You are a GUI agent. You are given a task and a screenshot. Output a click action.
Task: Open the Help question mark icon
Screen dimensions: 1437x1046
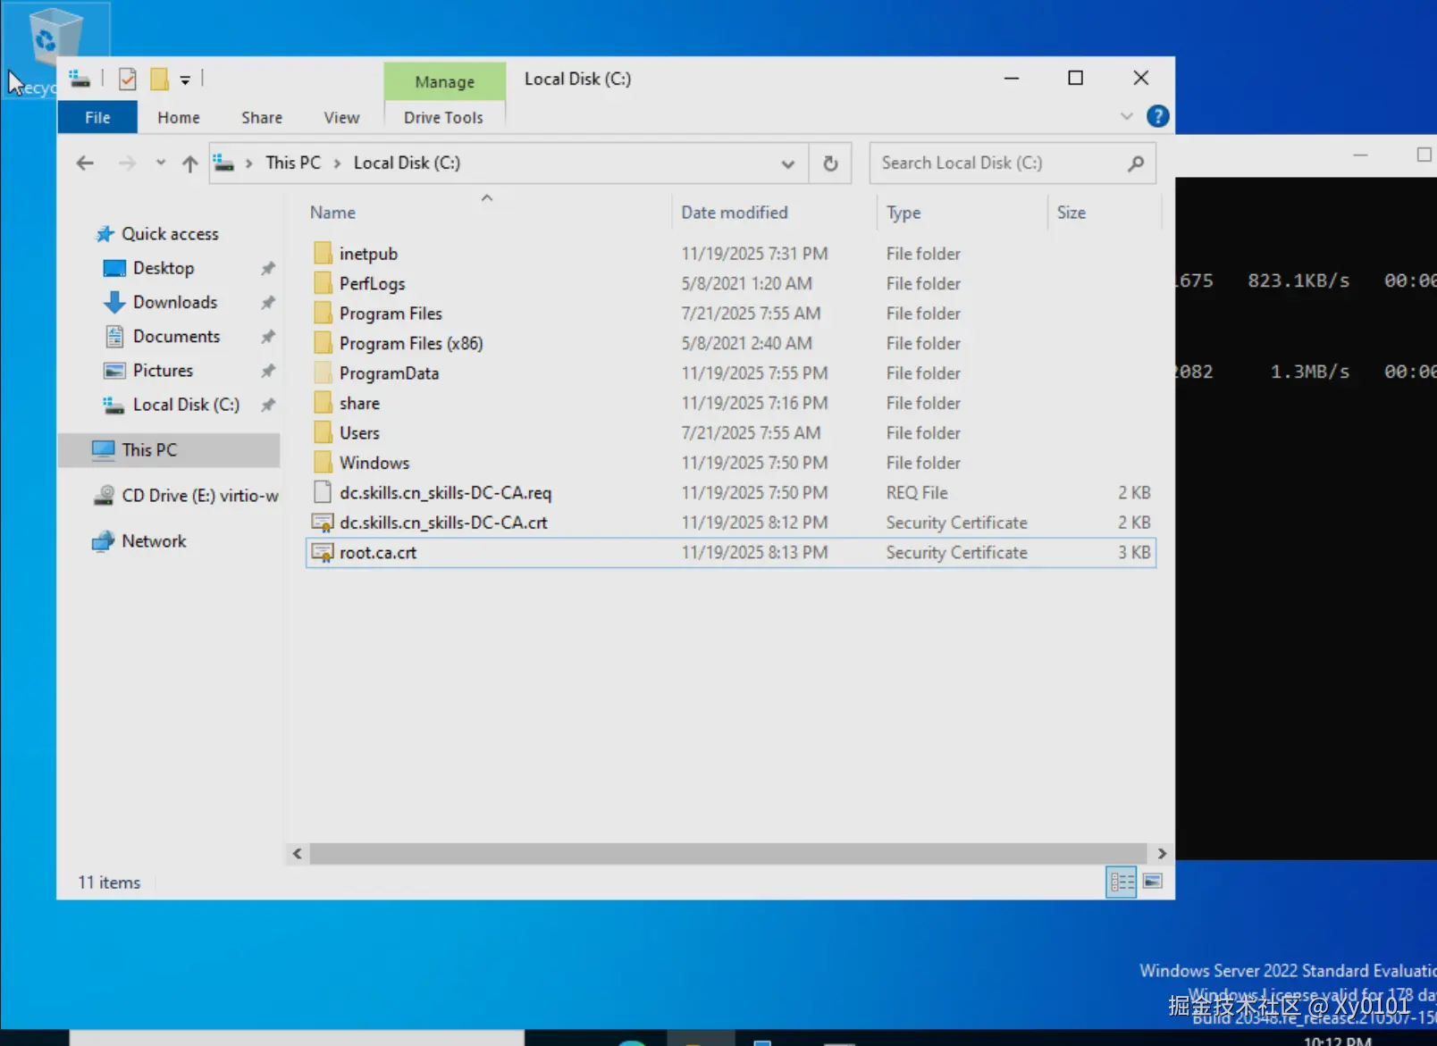coord(1157,116)
